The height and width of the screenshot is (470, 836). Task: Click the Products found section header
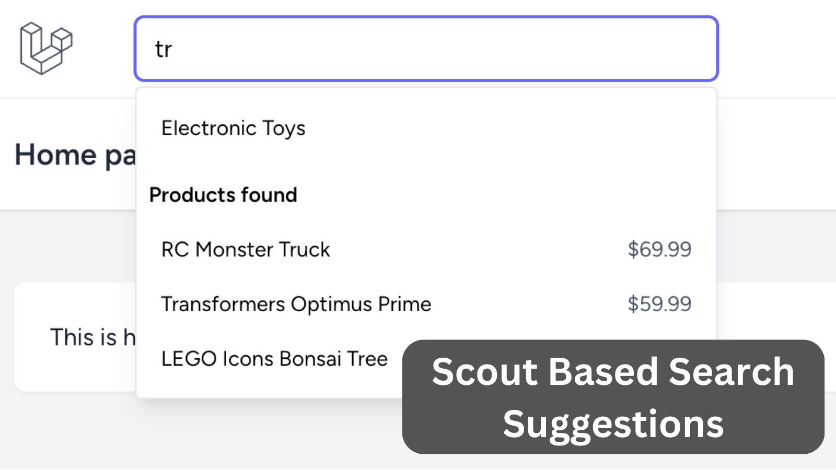click(223, 195)
